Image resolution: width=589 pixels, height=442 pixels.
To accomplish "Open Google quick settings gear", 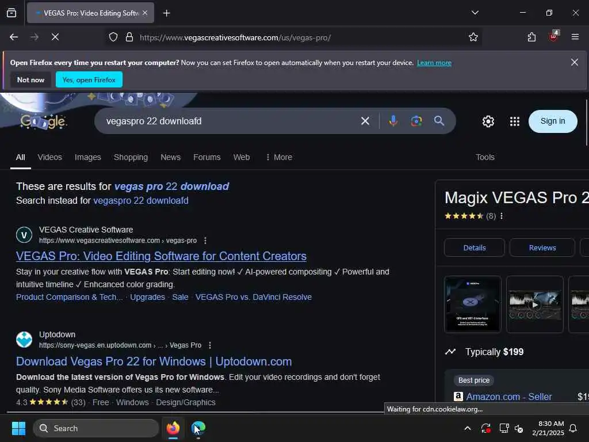I will [488, 121].
